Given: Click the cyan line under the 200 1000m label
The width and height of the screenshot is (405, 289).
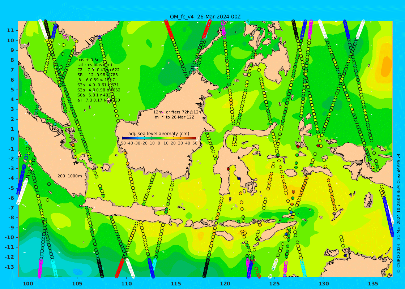Looking at the screenshot, I should 63,179.
